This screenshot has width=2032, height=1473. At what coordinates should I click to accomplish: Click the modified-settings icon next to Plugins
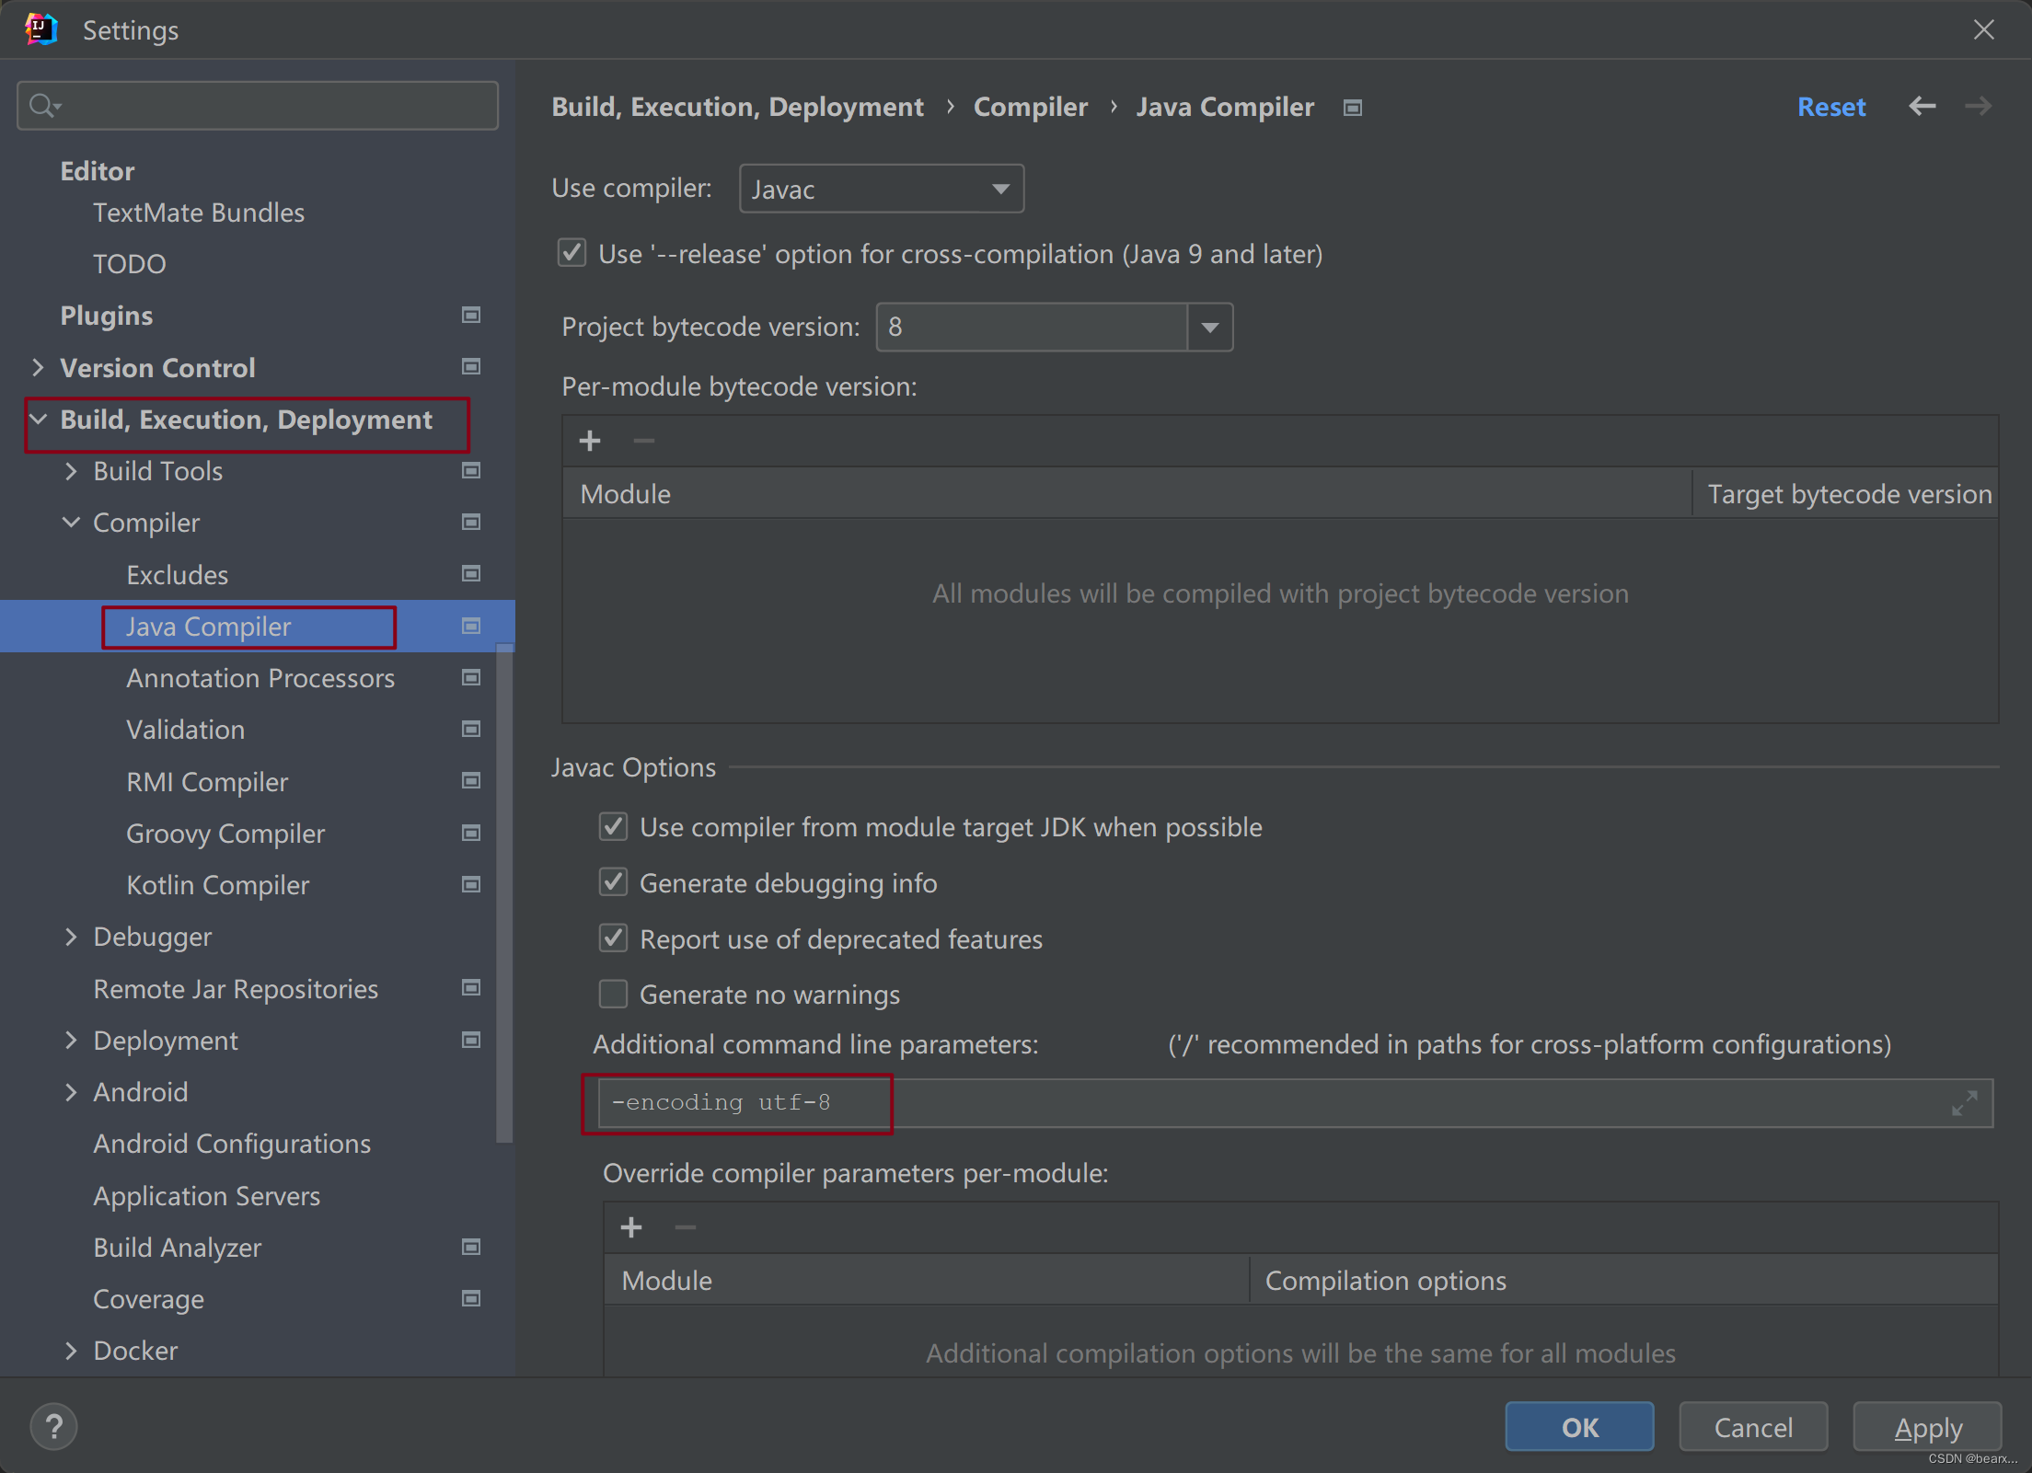coord(471,315)
